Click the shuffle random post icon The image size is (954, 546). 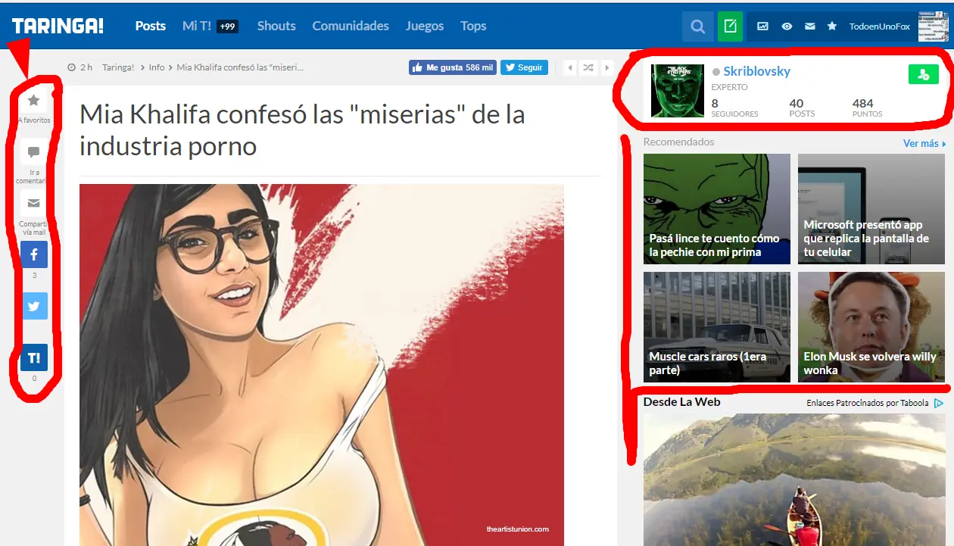click(588, 67)
